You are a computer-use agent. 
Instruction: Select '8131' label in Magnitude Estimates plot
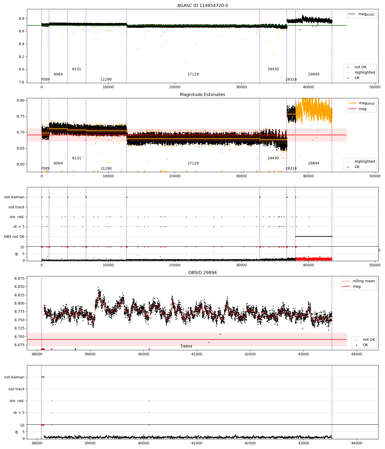pos(77,158)
